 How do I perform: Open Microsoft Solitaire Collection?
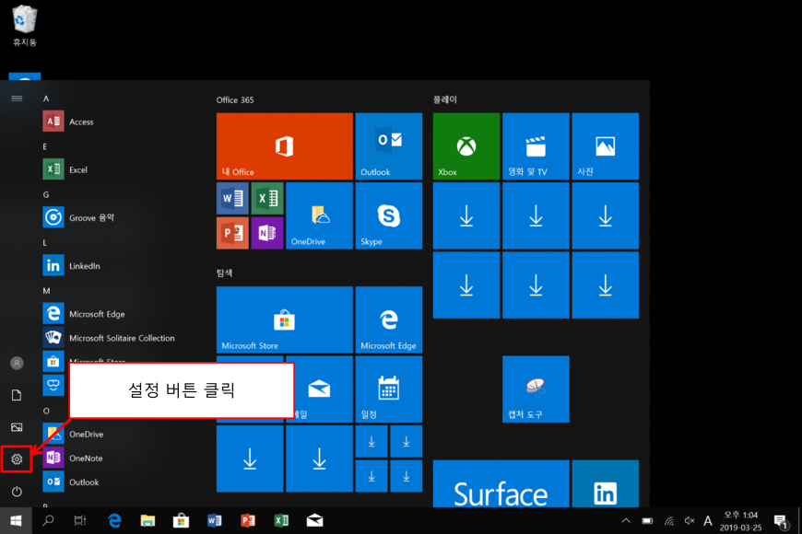109,337
